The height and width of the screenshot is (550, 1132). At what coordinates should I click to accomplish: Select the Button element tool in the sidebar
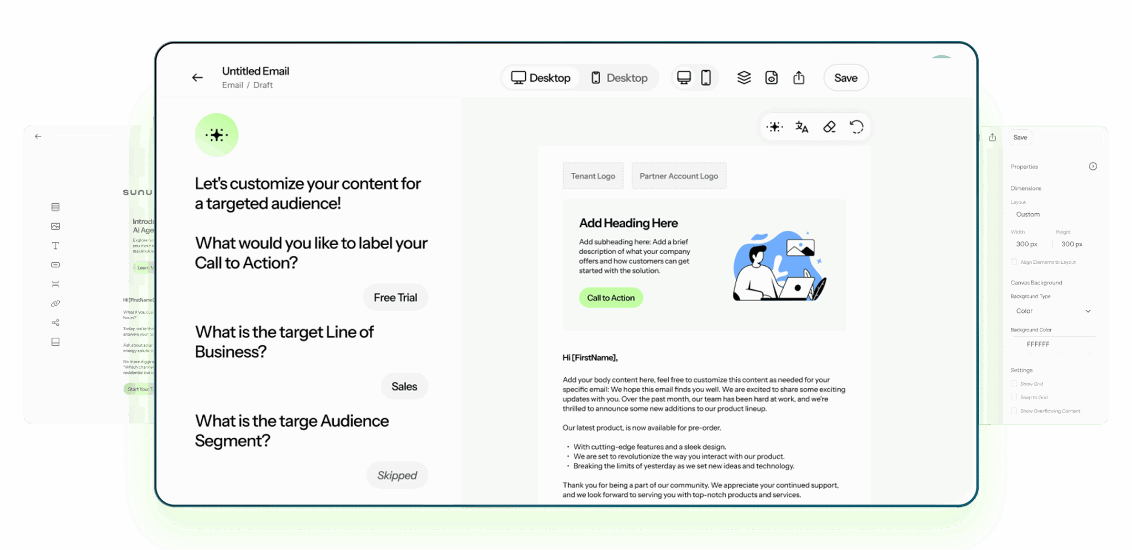tap(55, 265)
